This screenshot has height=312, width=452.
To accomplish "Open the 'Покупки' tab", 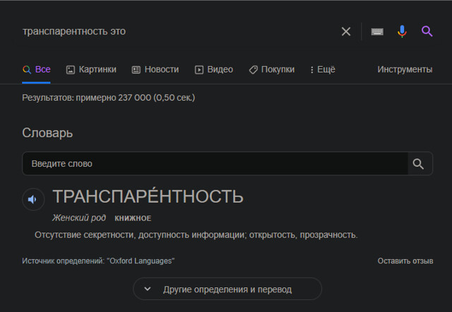I will pyautogui.click(x=271, y=69).
